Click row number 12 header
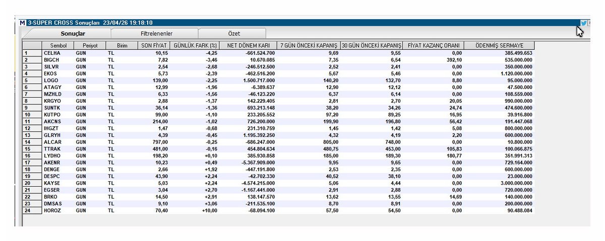Viewport: 605px width, 241px height. coord(32,129)
